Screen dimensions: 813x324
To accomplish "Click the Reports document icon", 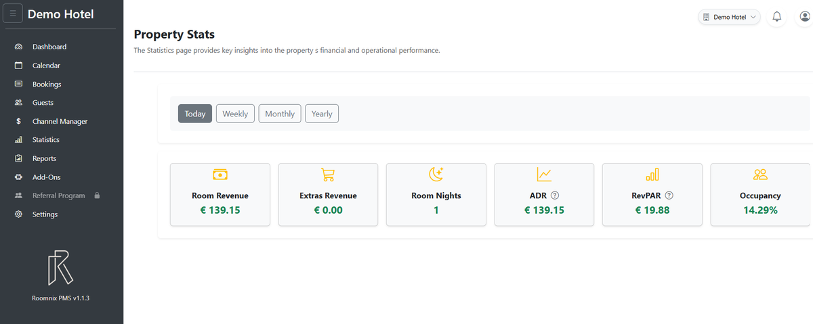I will pyautogui.click(x=19, y=158).
